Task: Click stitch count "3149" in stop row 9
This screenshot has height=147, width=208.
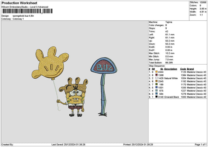Action: [161, 97]
